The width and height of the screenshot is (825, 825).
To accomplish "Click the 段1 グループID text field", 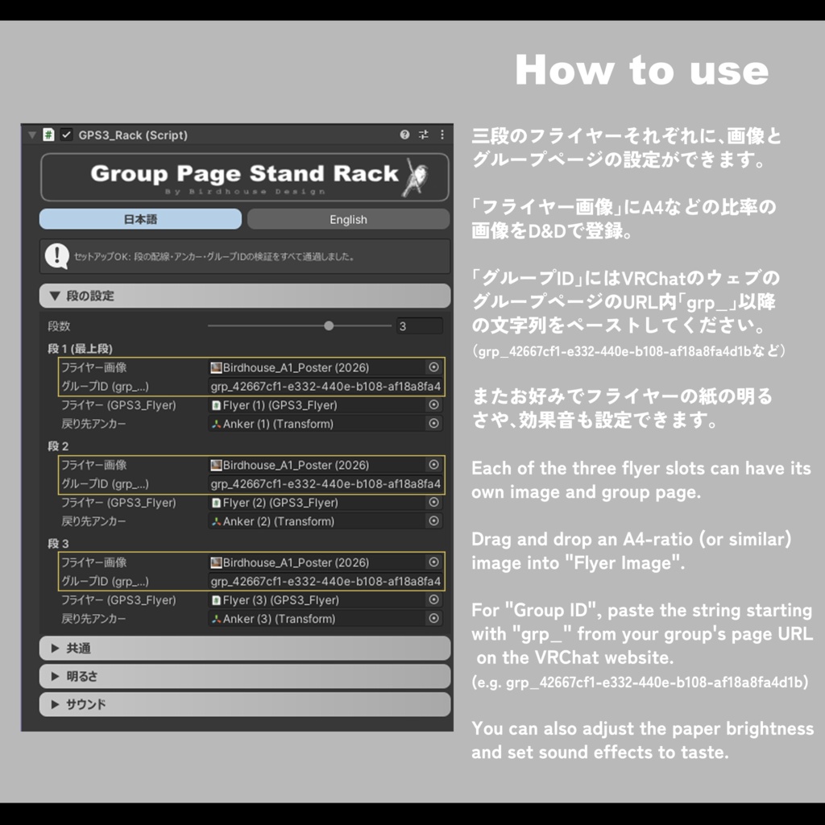I will (325, 386).
